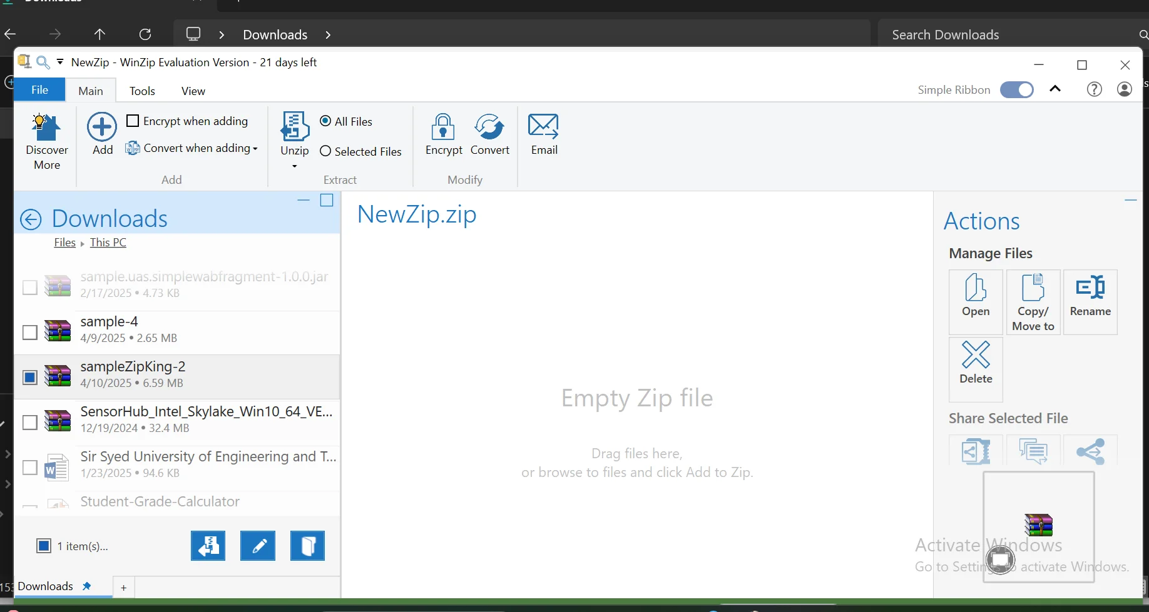Click the Search Downloads field
This screenshot has height=612, width=1149.
[1014, 34]
